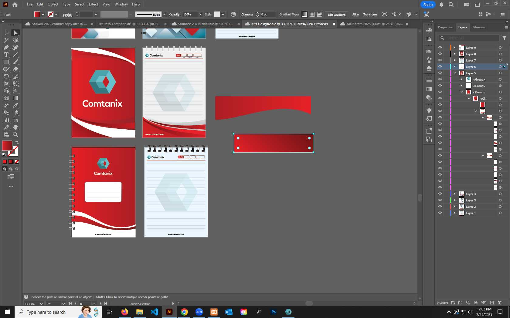The image size is (510, 318).
Task: Click the Edit Gradient button
Action: [336, 15]
